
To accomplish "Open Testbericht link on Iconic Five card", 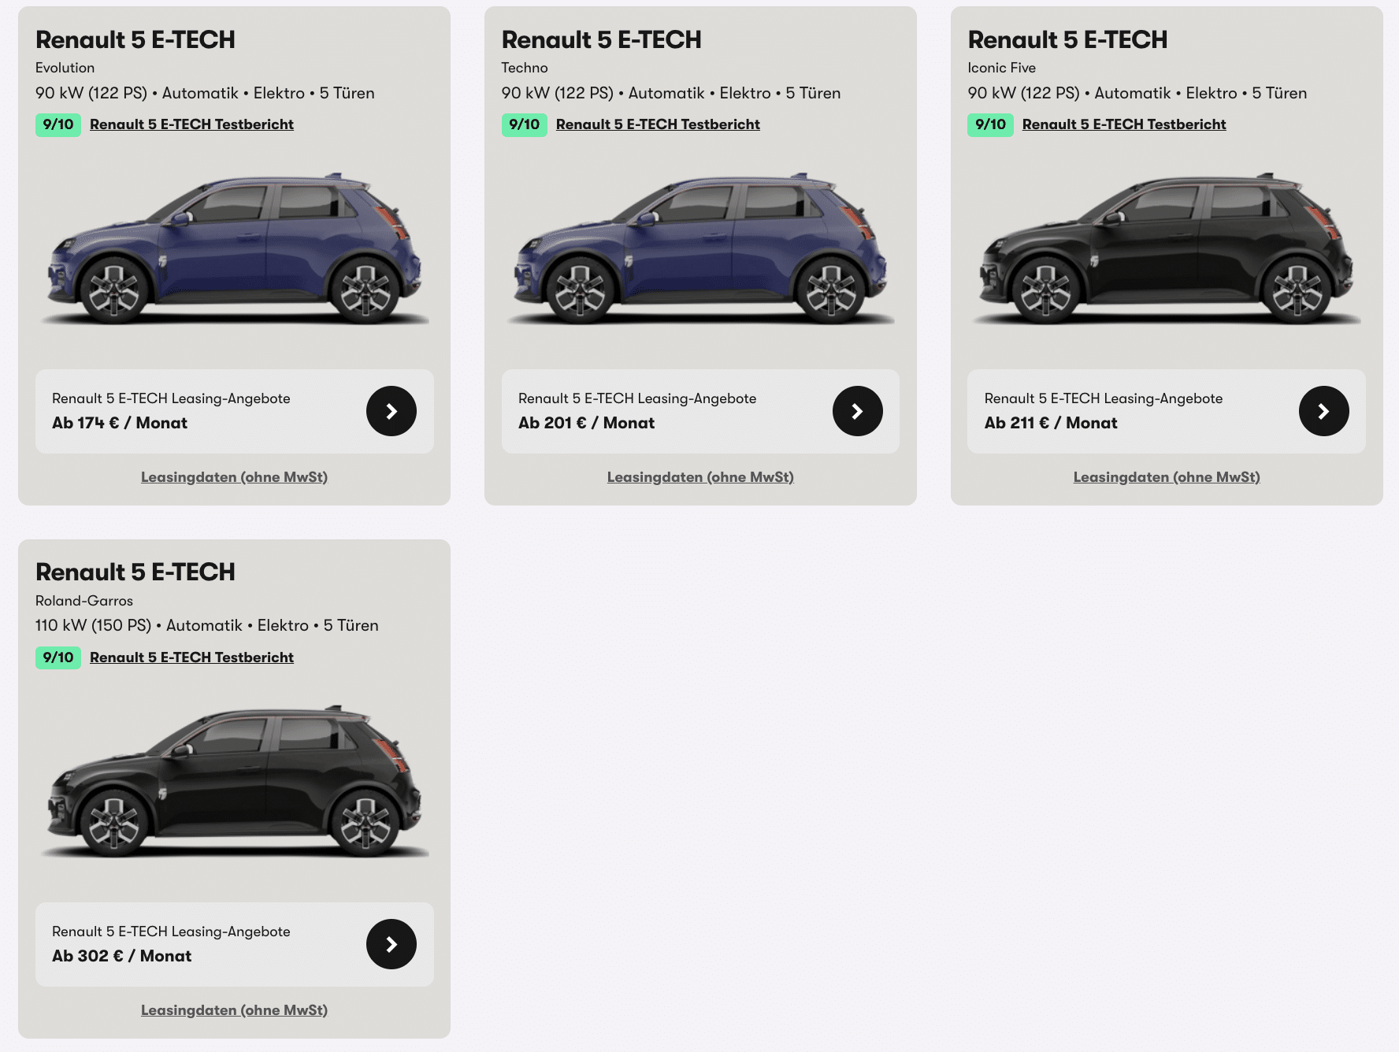I will coord(1124,124).
